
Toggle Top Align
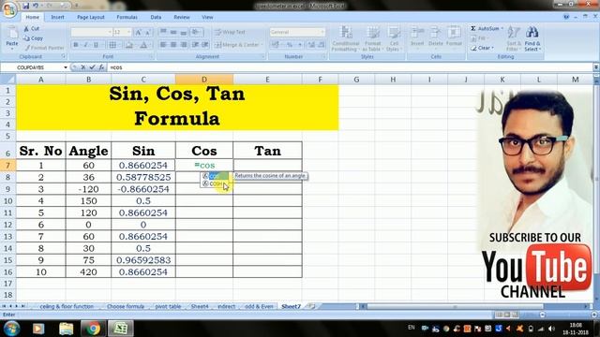point(163,32)
